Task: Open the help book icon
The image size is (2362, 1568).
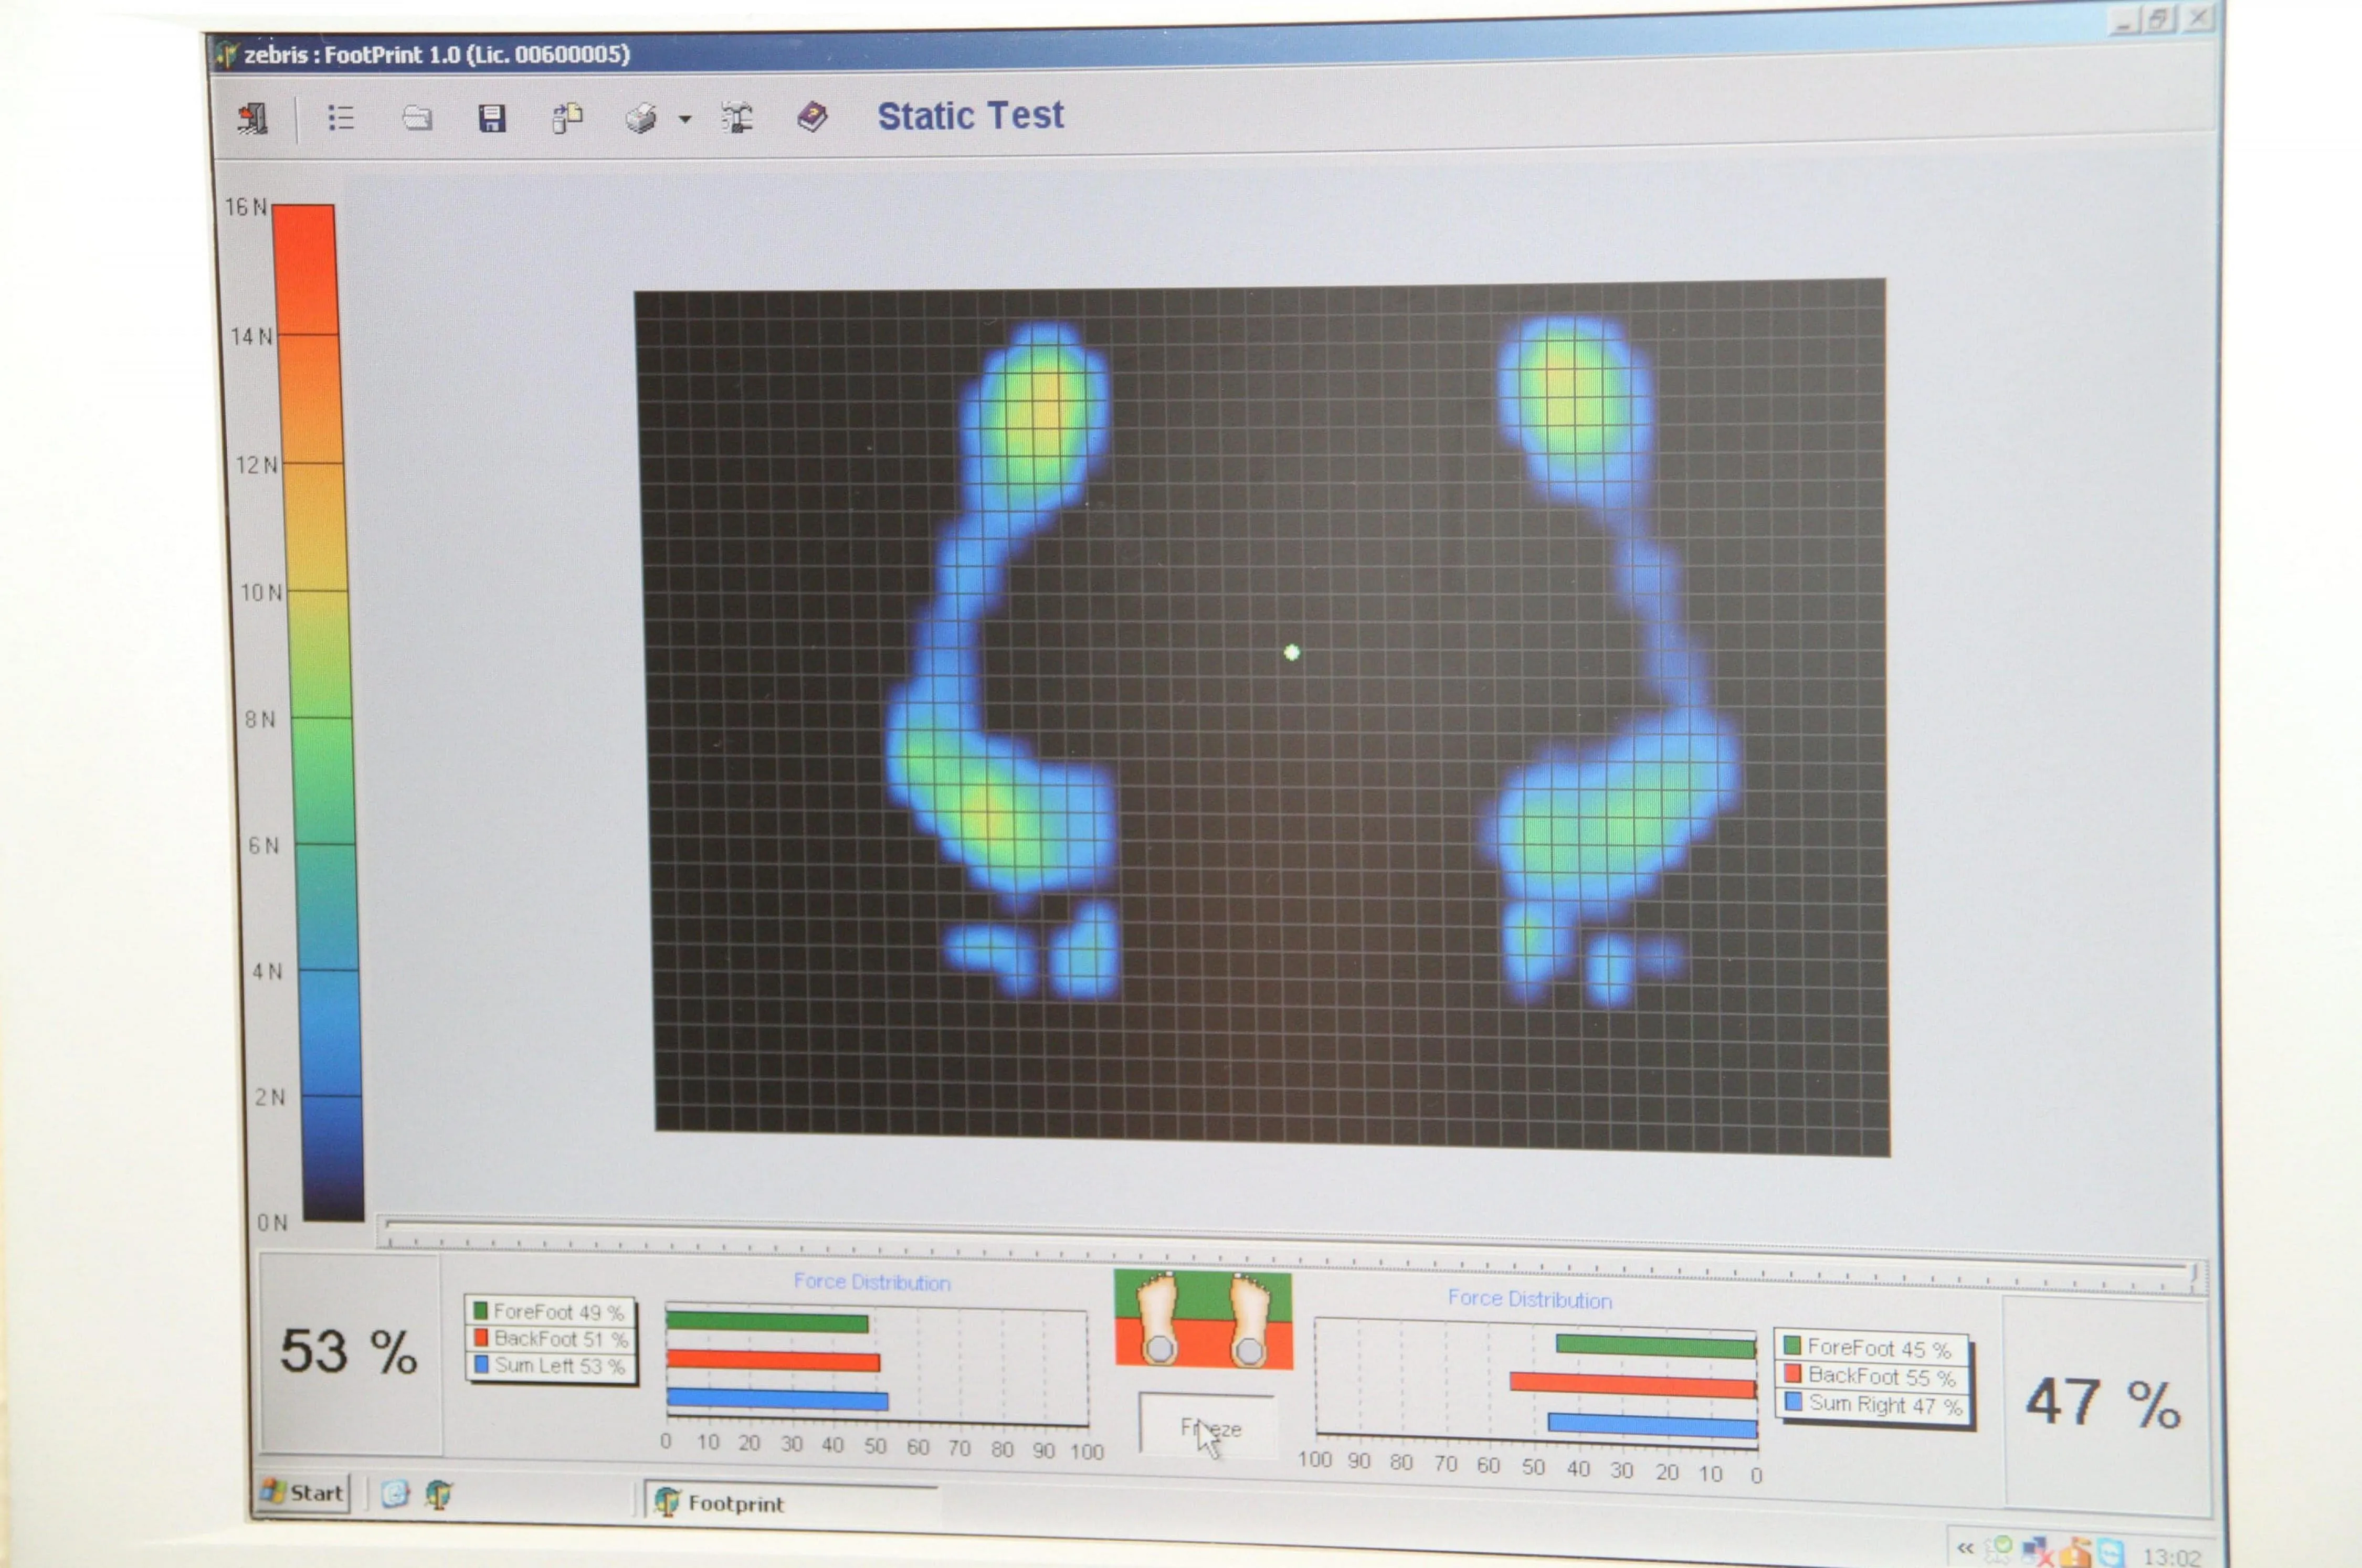Action: click(x=812, y=117)
